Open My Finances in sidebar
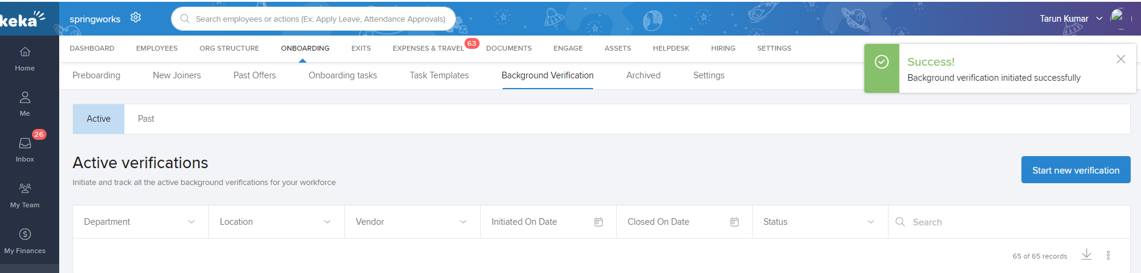The width and height of the screenshot is (1141, 273). coord(25,241)
